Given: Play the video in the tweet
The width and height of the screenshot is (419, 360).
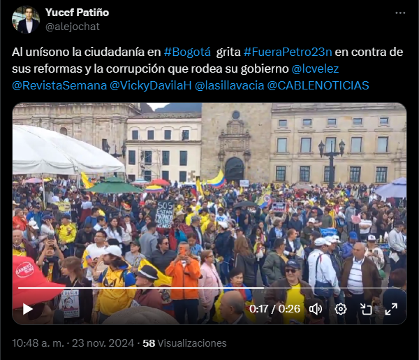Looking at the screenshot, I should [27, 309].
